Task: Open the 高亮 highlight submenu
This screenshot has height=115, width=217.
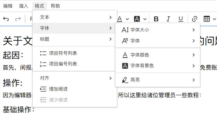Action: 158,80
